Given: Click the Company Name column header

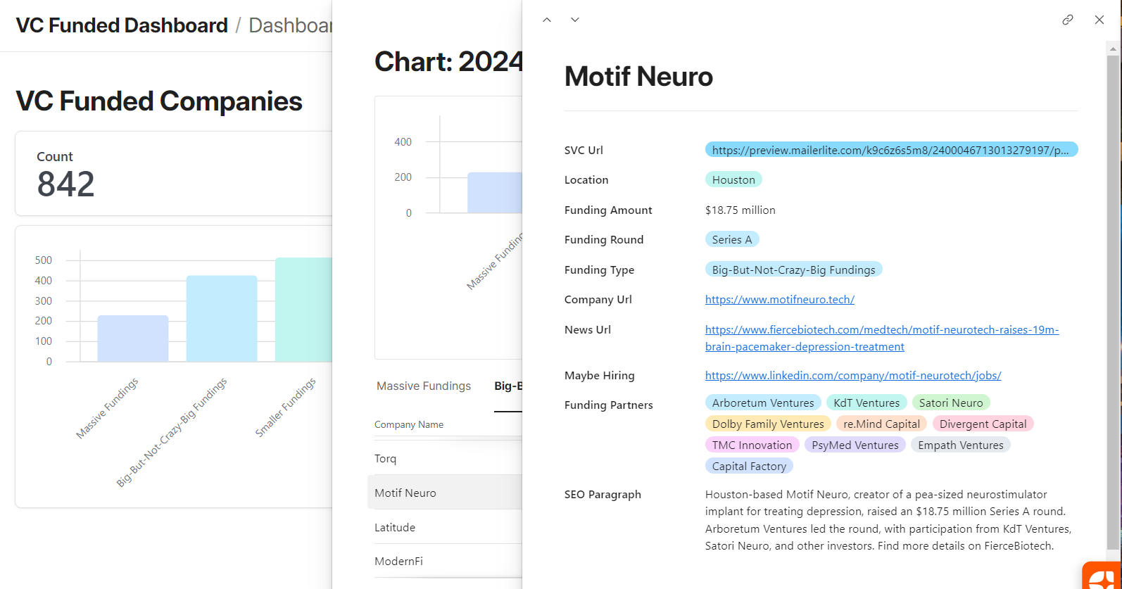Looking at the screenshot, I should tap(409, 425).
